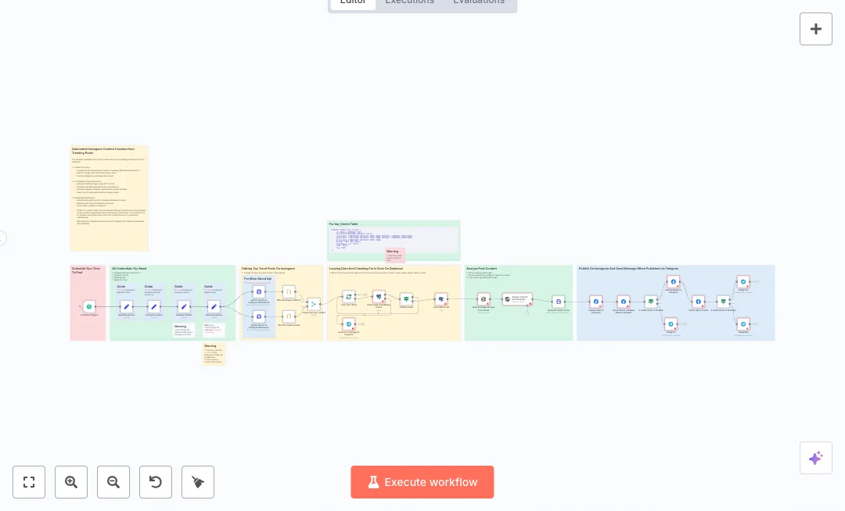Click the Execute workflow button
Screen dimensions: 845x511
click(x=422, y=482)
